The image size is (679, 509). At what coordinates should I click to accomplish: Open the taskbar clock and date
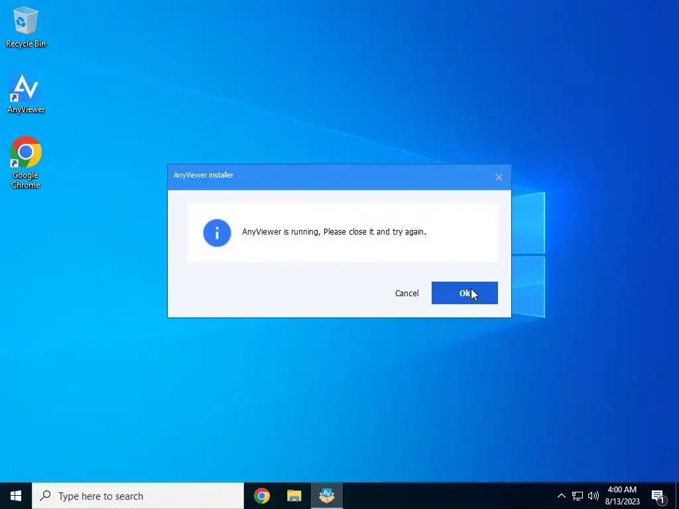pyautogui.click(x=622, y=496)
